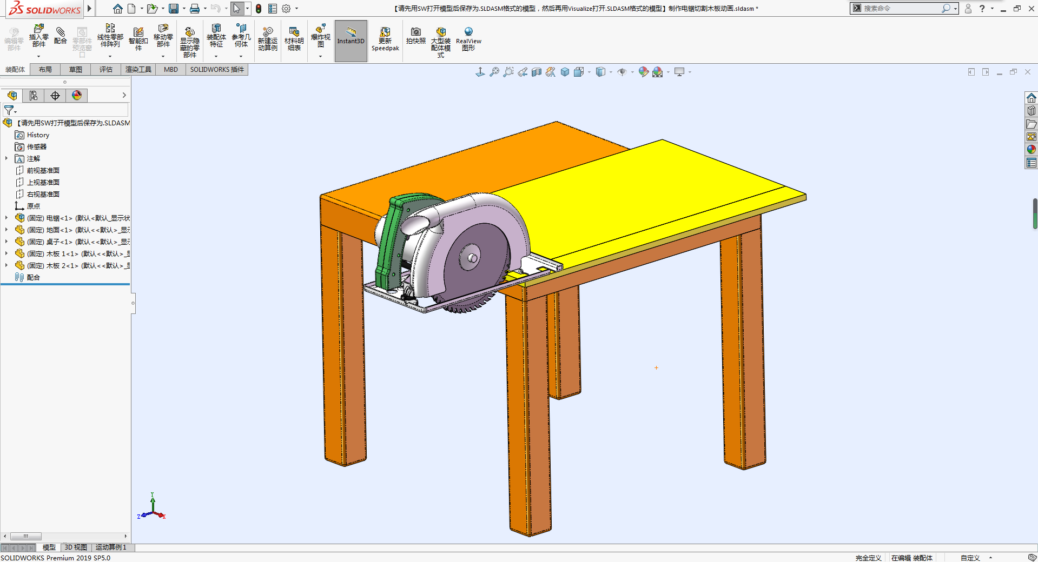The height and width of the screenshot is (562, 1038).
Task: Open Options with the gear icon
Action: (x=286, y=9)
